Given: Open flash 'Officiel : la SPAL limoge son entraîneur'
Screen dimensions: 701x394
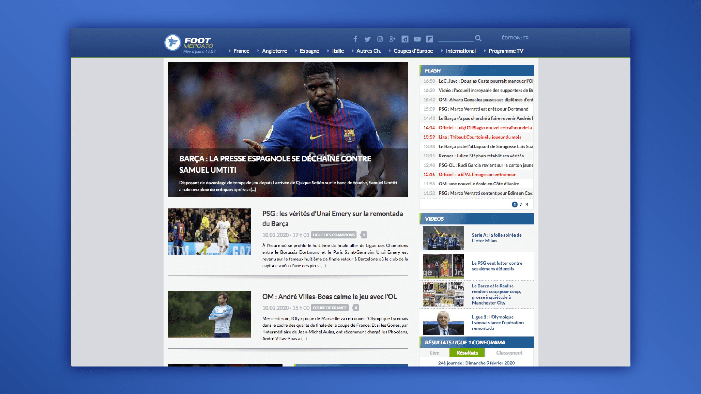Looking at the screenshot, I should coord(476,175).
